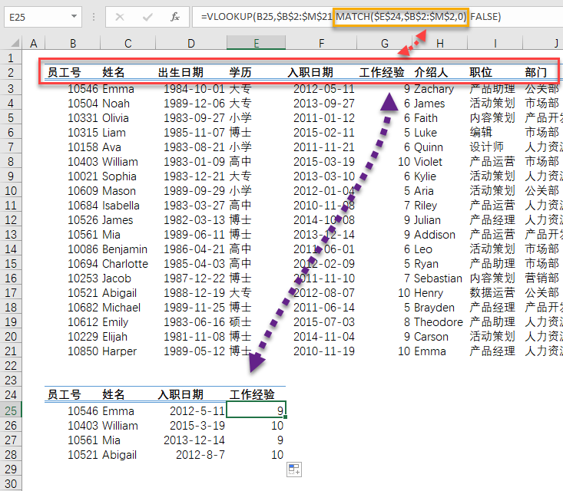Screen dimensions: 563x491
Task: Select row 2 header
Action: point(11,73)
